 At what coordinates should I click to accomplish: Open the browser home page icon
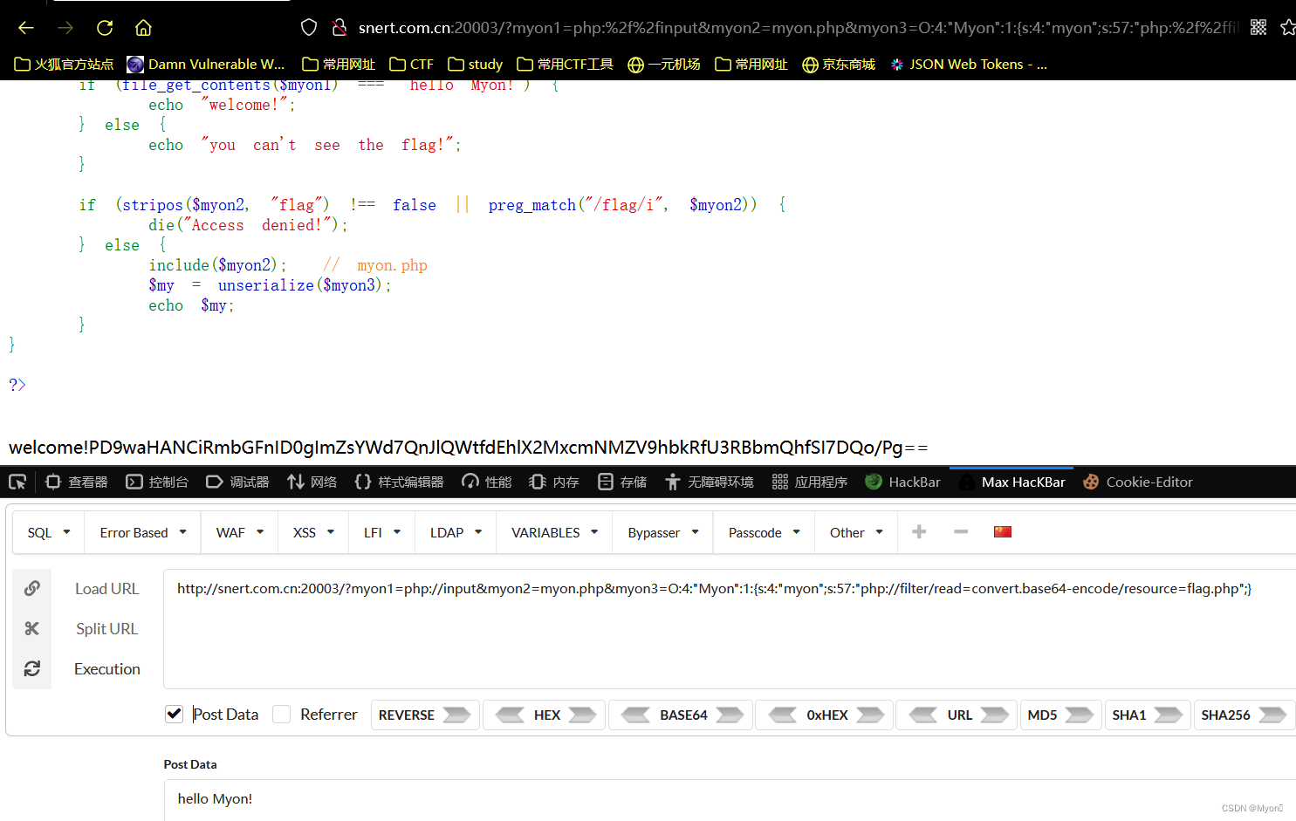[143, 28]
